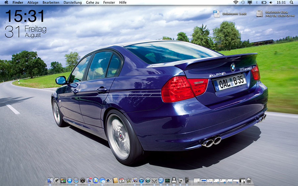Open Contacts brown book icon in Dock

pyautogui.click(x=115, y=180)
